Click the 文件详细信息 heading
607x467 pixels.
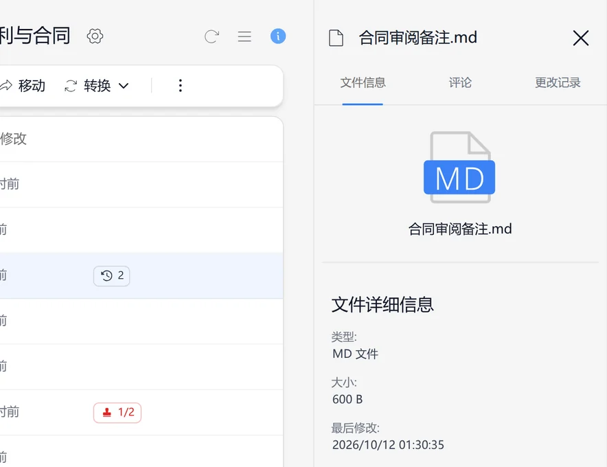pyautogui.click(x=382, y=304)
